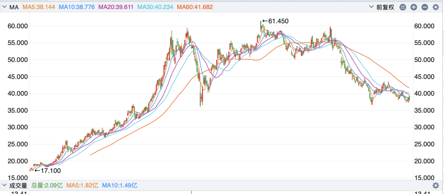Viewport: 444px width, 194px height.
Task: Click the volume MA5 legend value
Action: tap(82, 185)
